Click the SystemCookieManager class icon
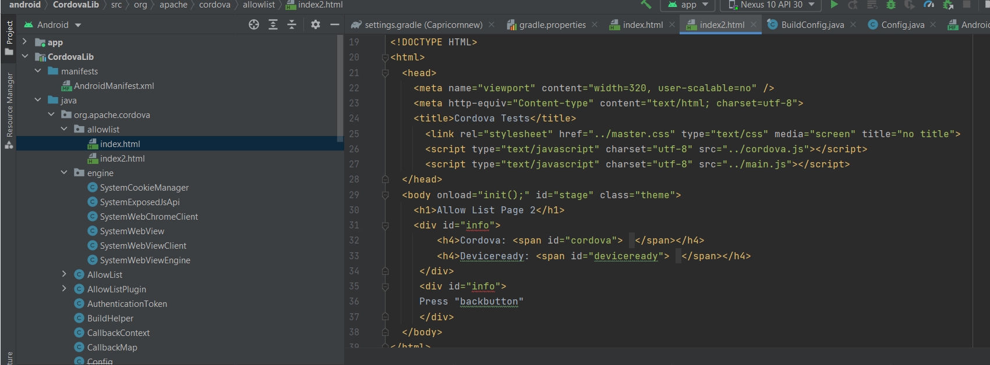This screenshot has width=990, height=365. 92,187
